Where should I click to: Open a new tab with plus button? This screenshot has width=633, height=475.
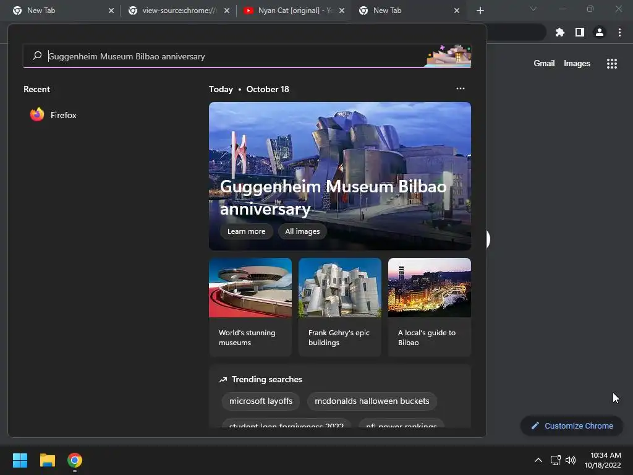(x=480, y=11)
